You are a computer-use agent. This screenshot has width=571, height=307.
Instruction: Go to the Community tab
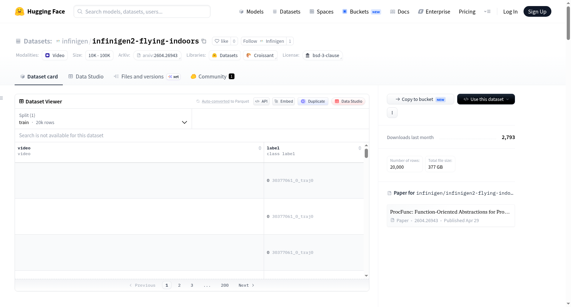(x=212, y=76)
